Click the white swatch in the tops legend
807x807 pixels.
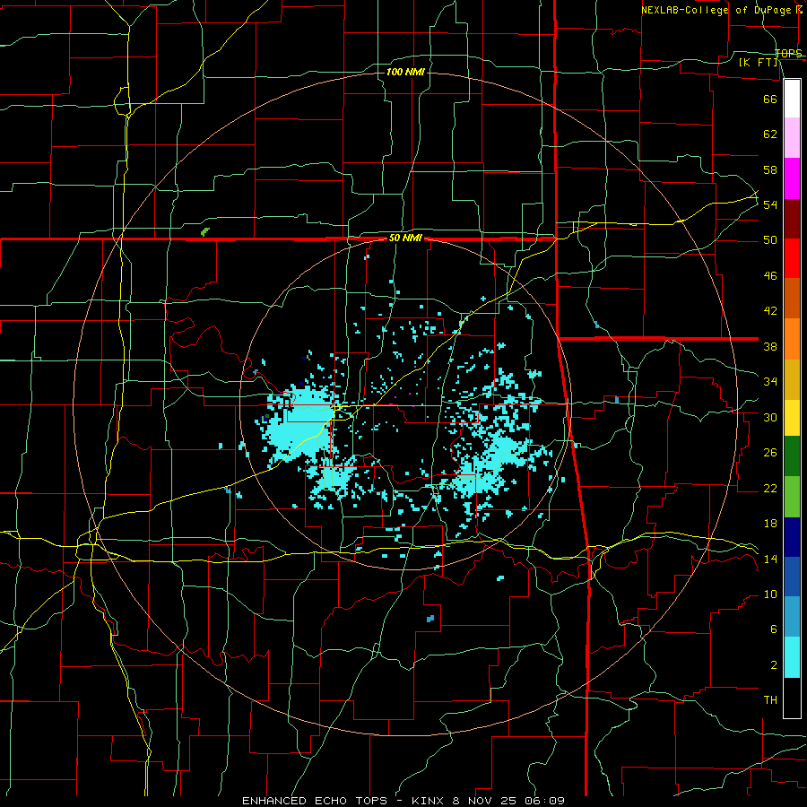(x=792, y=99)
